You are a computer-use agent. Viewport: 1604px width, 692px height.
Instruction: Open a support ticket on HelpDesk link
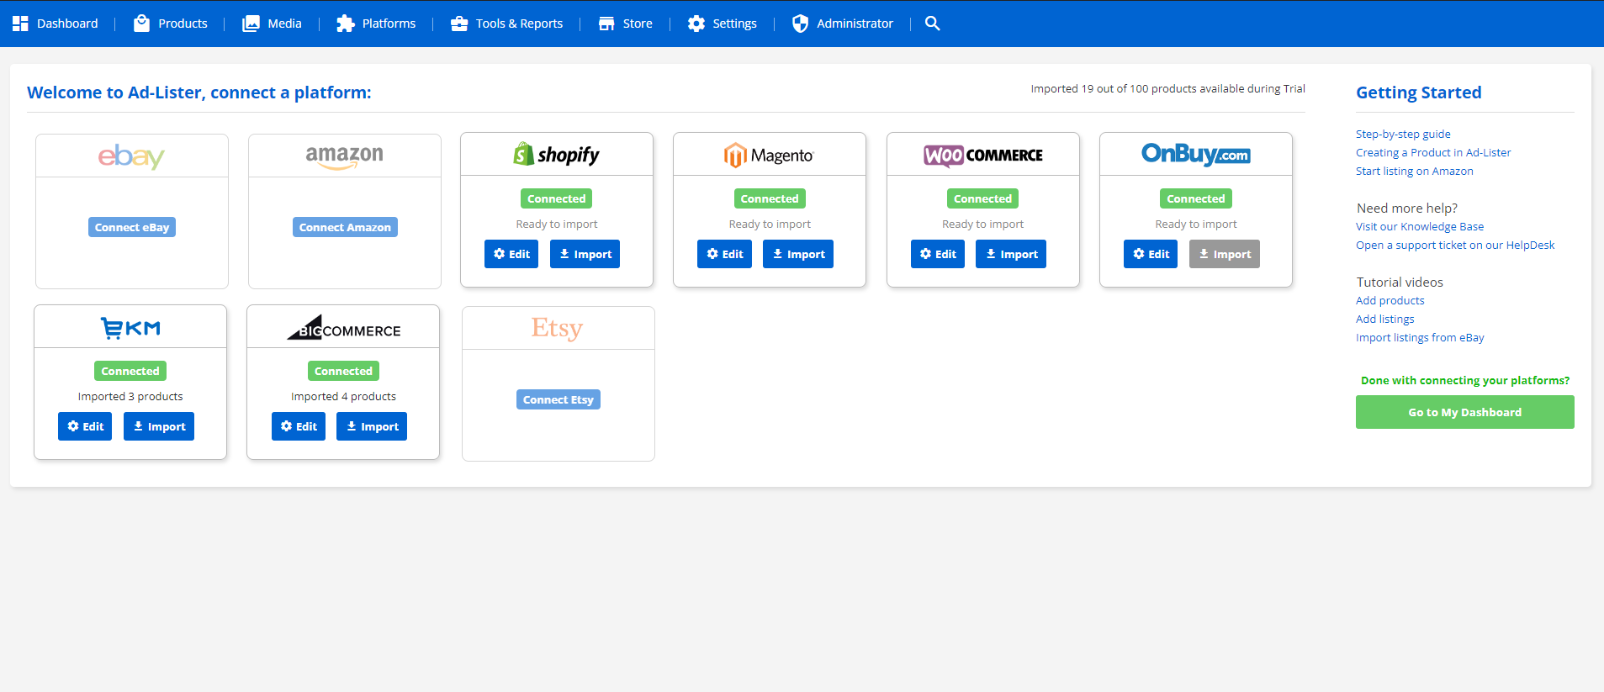click(1455, 245)
